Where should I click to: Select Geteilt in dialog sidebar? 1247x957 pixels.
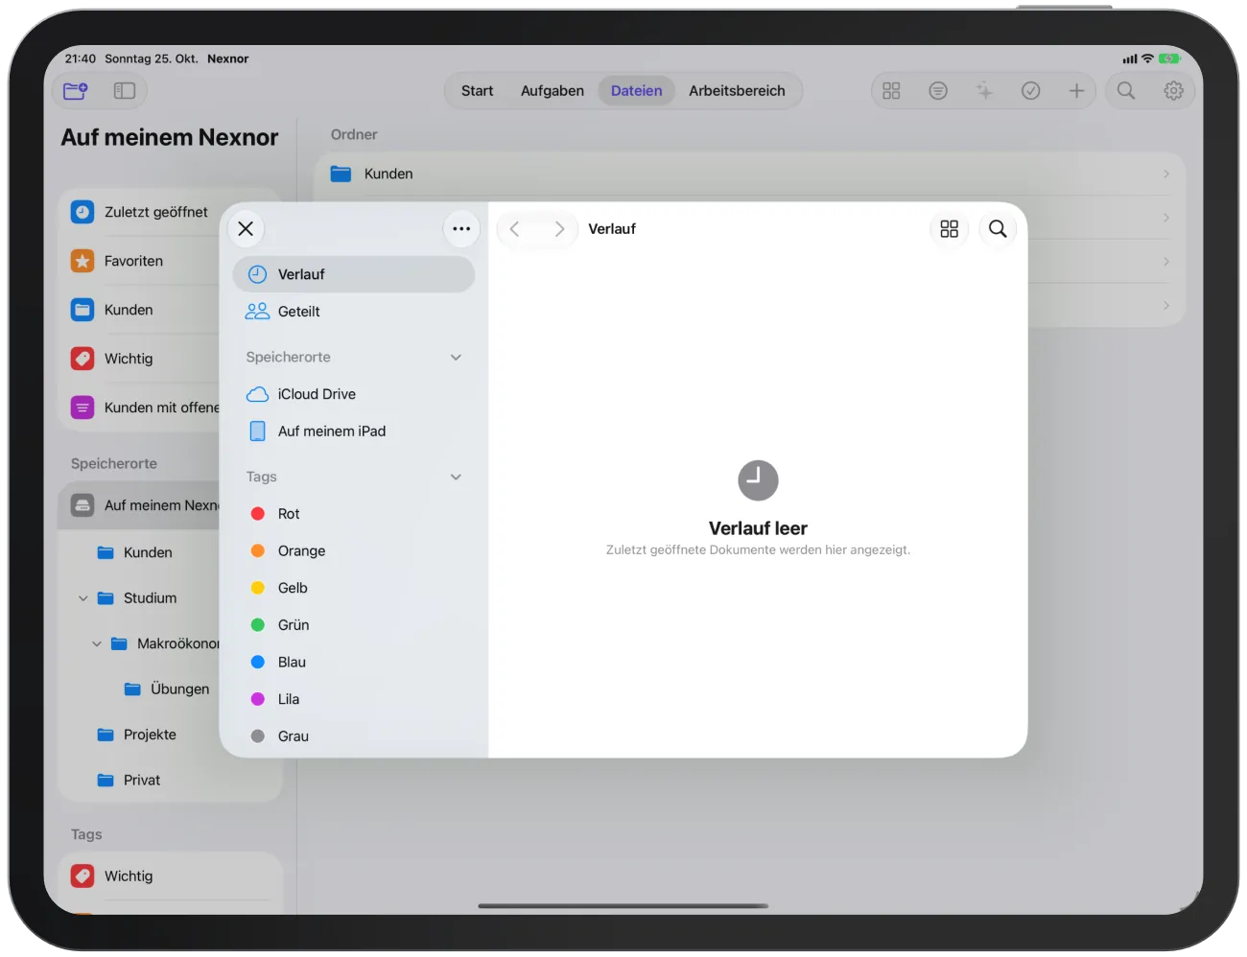pyautogui.click(x=354, y=312)
